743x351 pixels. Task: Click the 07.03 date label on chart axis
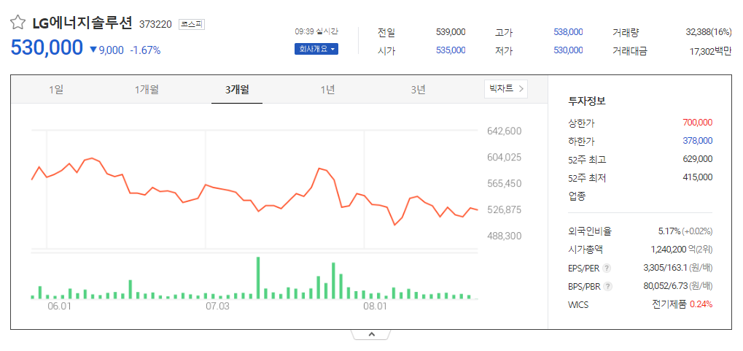pos(217,306)
